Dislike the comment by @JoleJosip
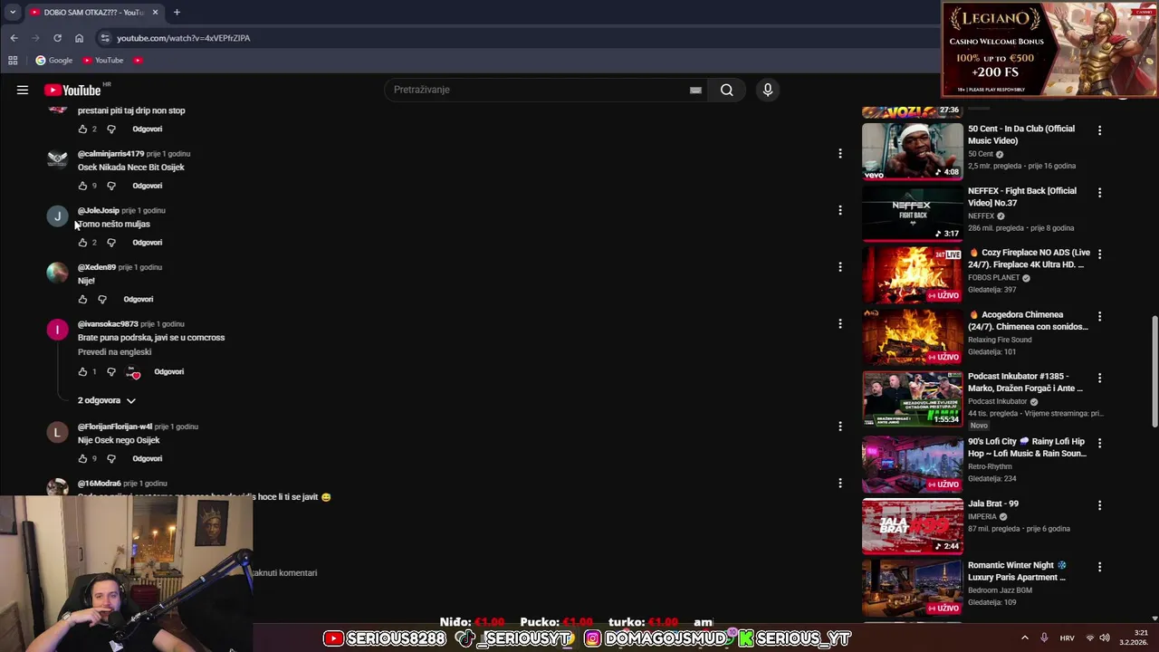Screen dimensions: 1159x652 pyautogui.click(x=111, y=243)
